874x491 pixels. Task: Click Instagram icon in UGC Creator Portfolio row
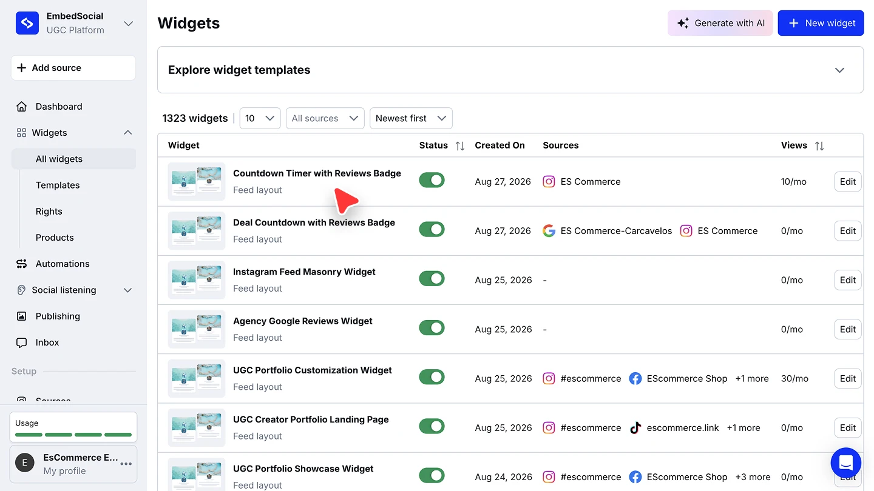[549, 428]
